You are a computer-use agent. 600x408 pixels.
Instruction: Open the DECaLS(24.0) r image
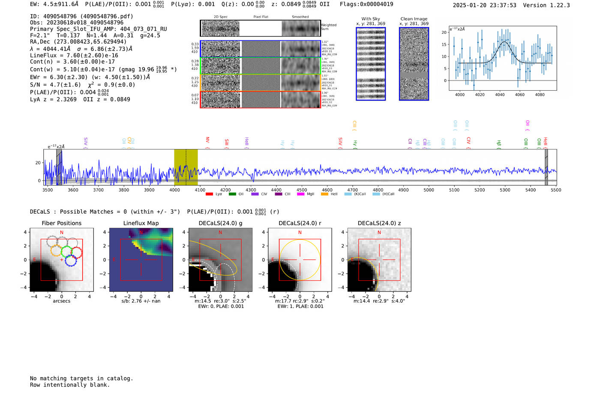[300, 260]
